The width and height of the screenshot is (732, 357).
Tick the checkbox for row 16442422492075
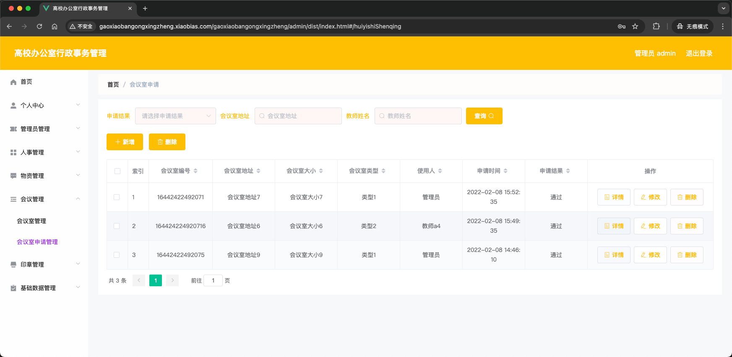pos(117,255)
